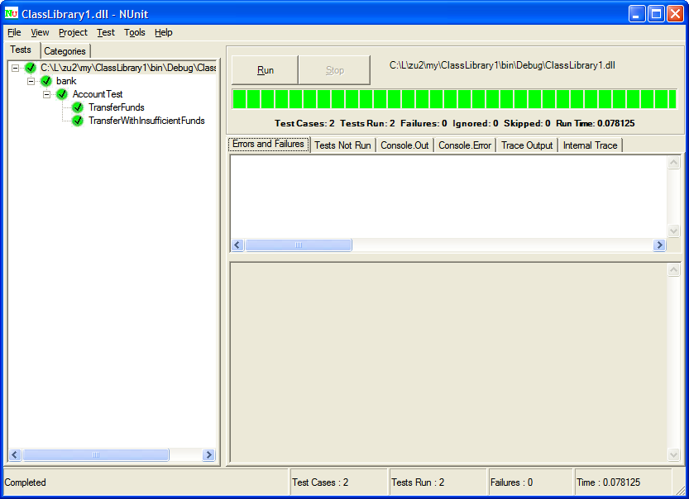Click the 'Run Time: 0.078125' summary text
This screenshot has width=689, height=499.
pyautogui.click(x=596, y=123)
